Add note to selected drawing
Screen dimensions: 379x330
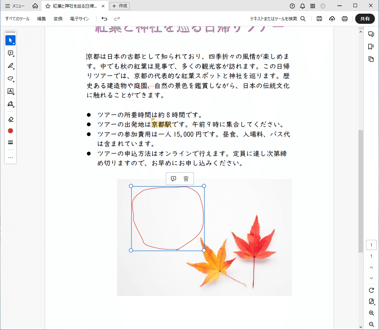[x=173, y=179]
